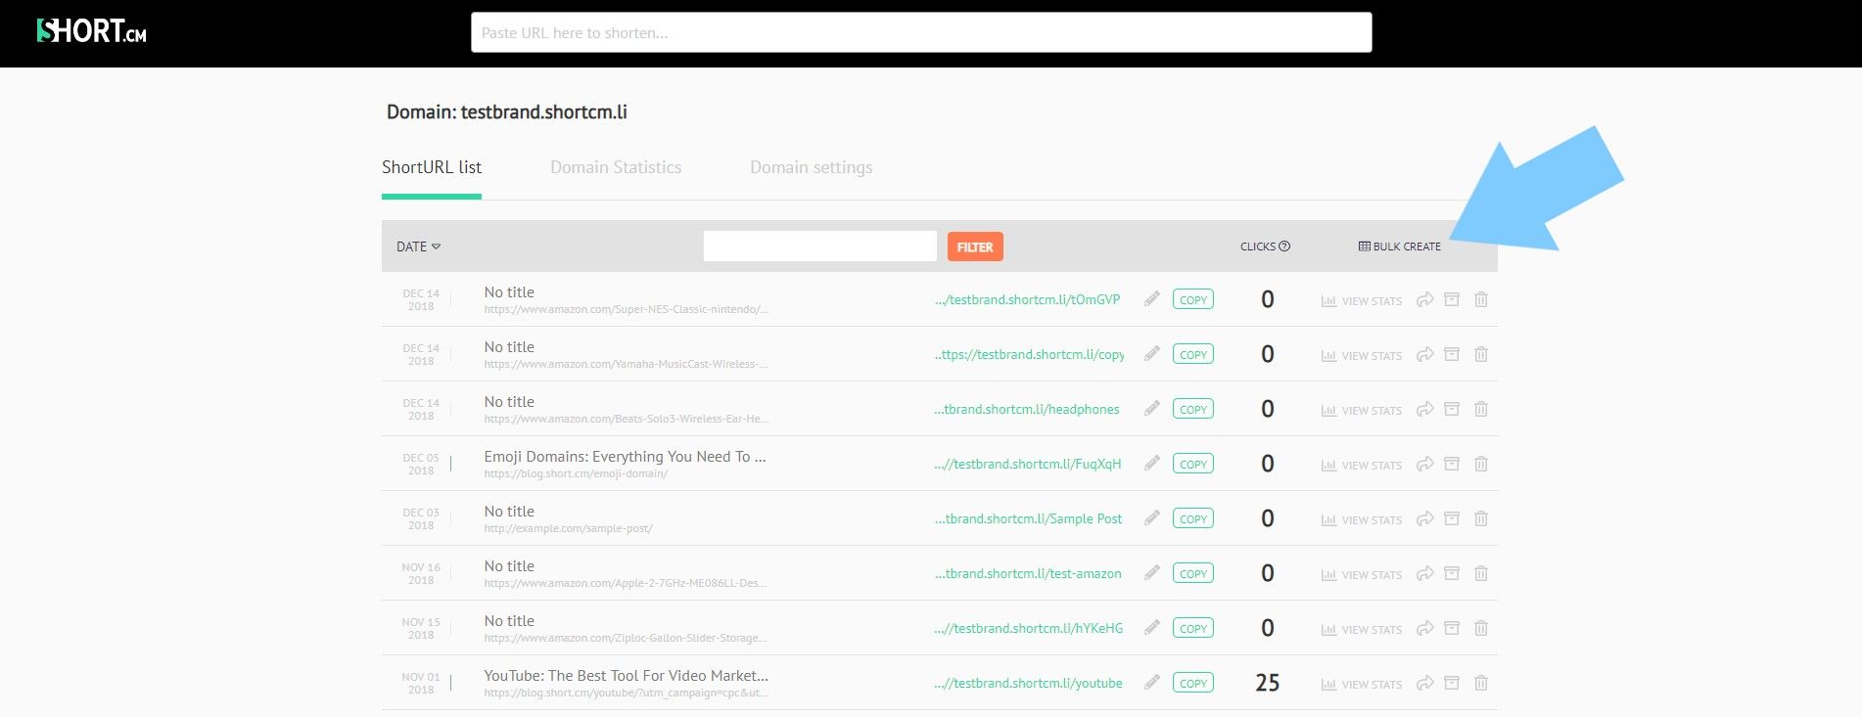Open testbrand.shortcm.li/Sample Post link
The width and height of the screenshot is (1862, 717).
coord(1028,518)
